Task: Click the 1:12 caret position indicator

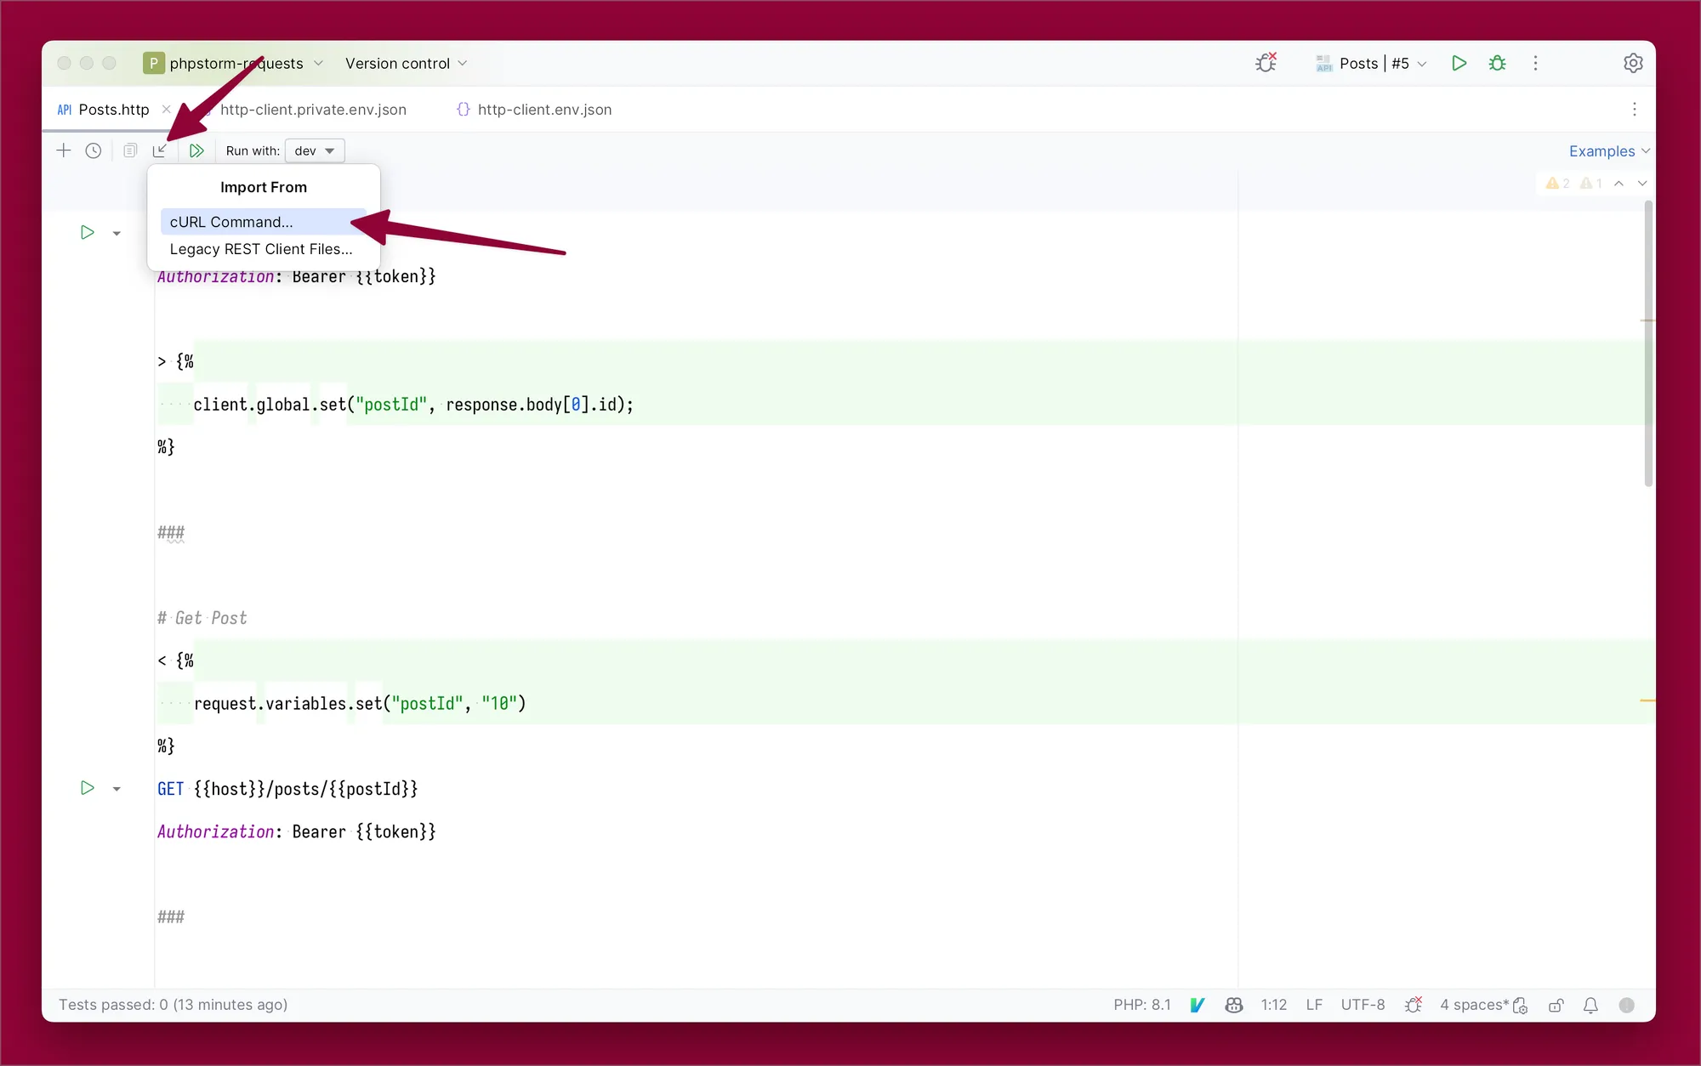Action: tap(1274, 1005)
